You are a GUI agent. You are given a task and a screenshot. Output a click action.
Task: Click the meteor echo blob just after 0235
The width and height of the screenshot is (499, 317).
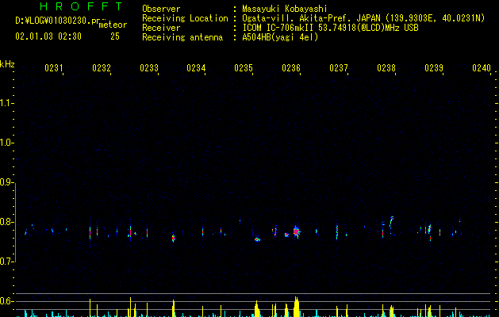point(257,239)
